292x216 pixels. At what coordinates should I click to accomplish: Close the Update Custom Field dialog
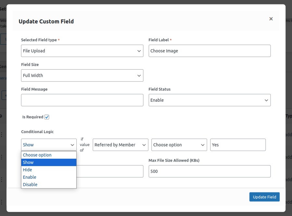click(x=271, y=19)
